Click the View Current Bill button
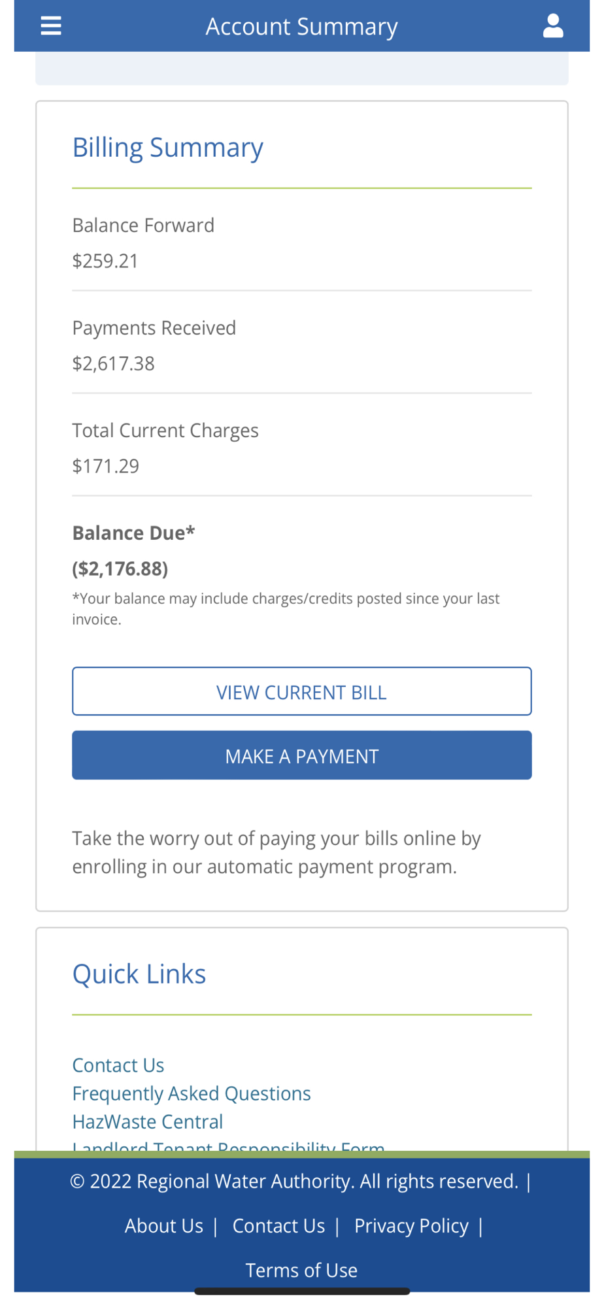Image resolution: width=604 pixels, height=1307 pixels. coord(301,691)
